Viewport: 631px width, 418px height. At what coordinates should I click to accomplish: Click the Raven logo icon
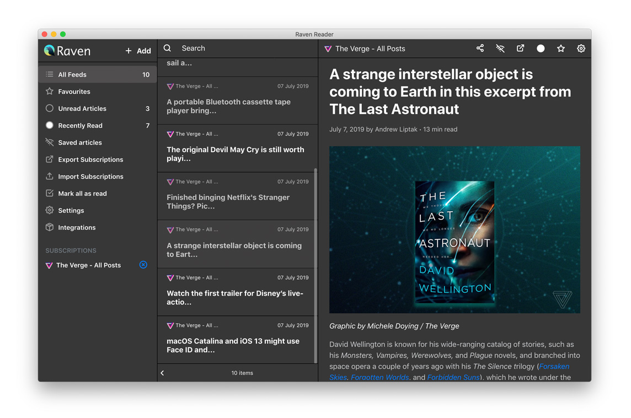pos(50,50)
